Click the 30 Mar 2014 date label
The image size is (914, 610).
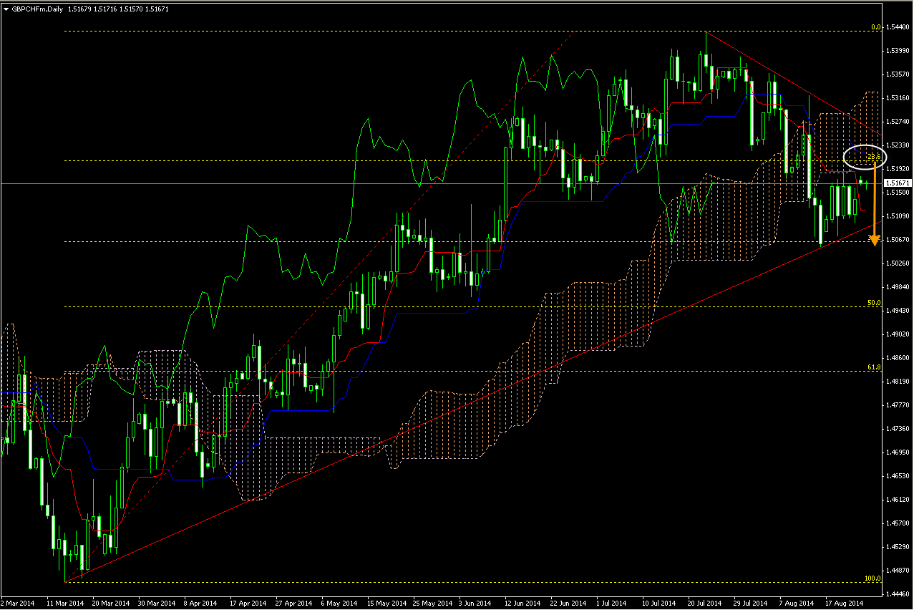[x=157, y=604]
